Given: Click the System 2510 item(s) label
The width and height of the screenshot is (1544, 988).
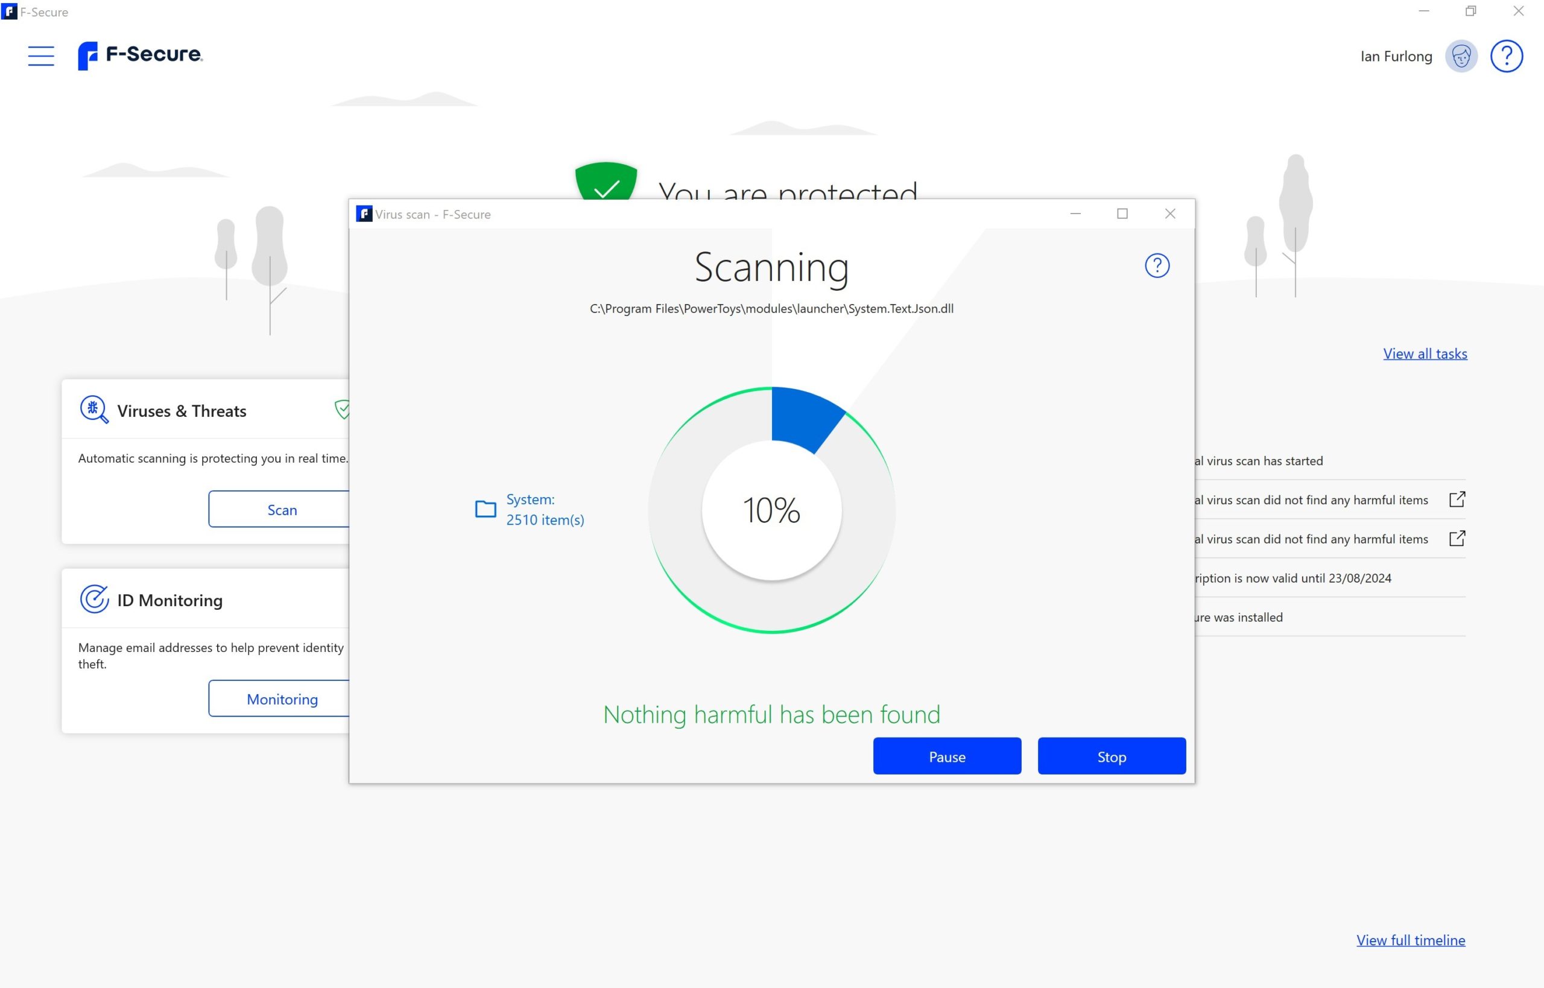Looking at the screenshot, I should (545, 510).
